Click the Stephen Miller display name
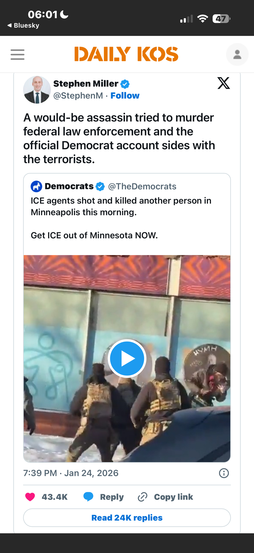The image size is (254, 553). 86,84
